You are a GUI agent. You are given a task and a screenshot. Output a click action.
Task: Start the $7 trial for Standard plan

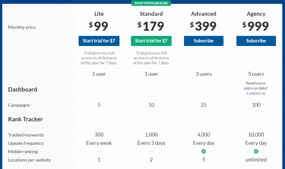tap(151, 41)
